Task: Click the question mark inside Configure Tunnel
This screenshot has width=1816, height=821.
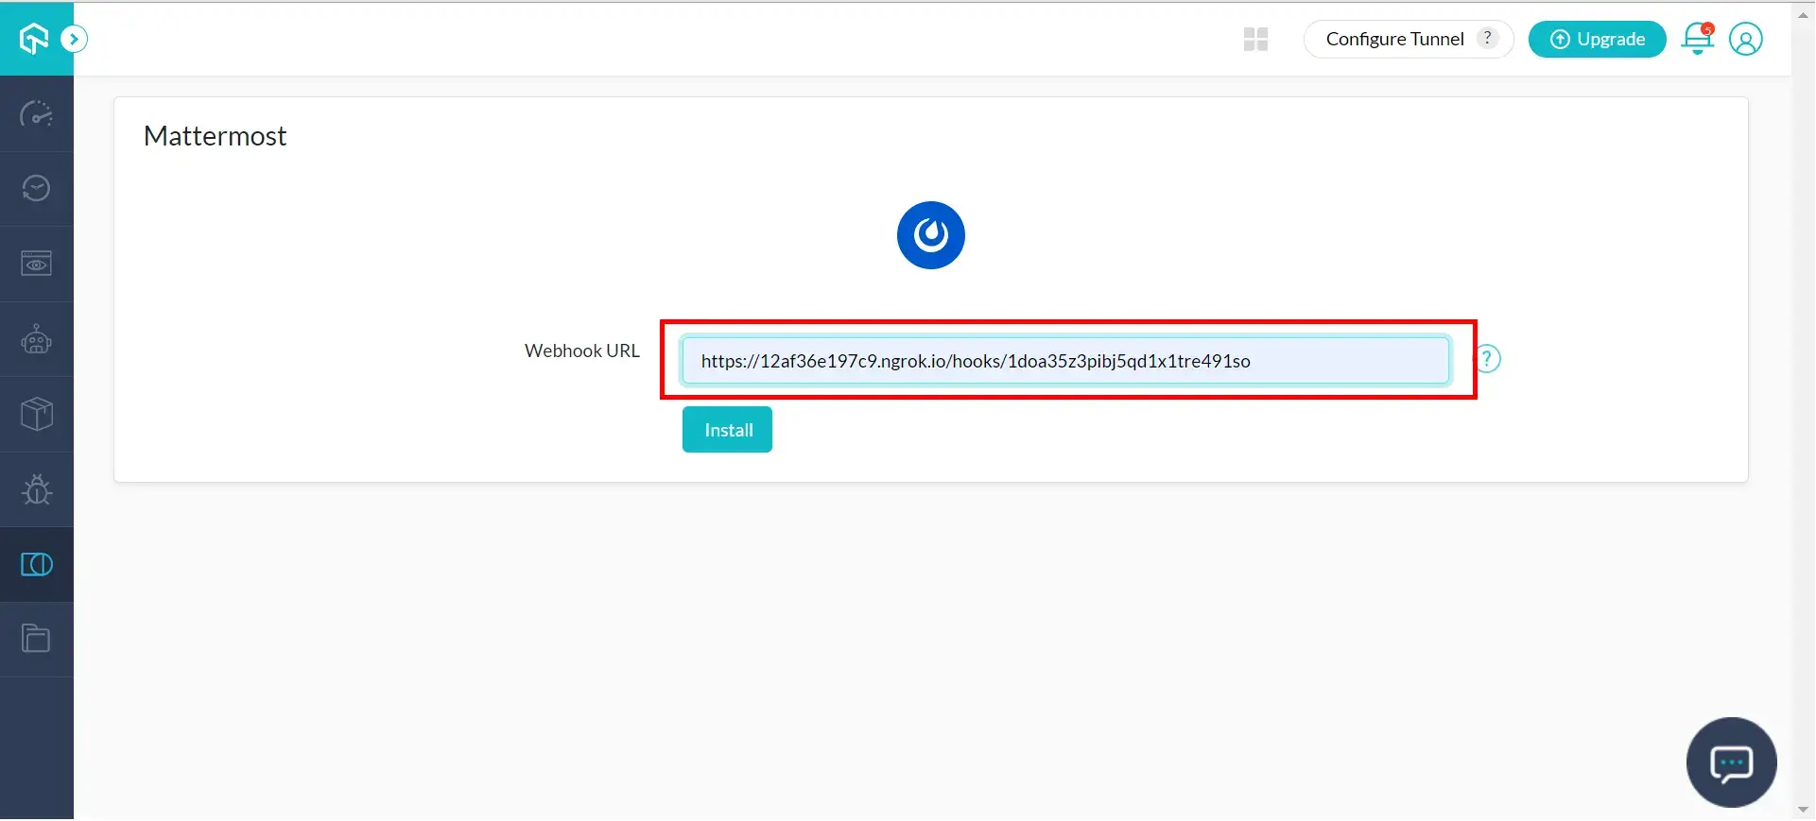Action: 1487,38
